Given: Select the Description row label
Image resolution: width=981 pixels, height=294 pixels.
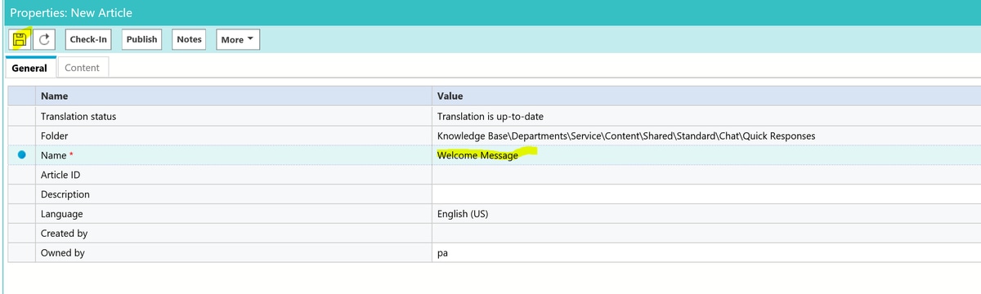Looking at the screenshot, I should pos(65,194).
